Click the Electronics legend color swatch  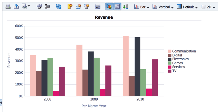point(170,59)
